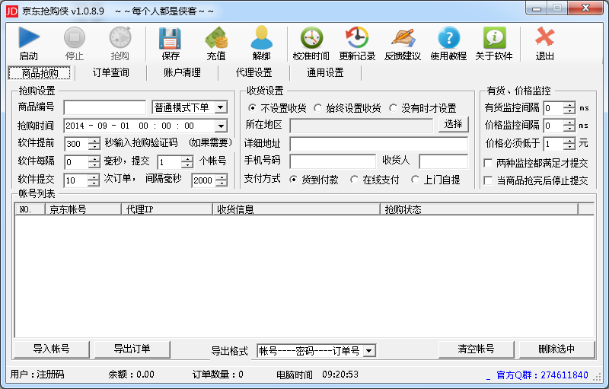Open the 官方Q群：274611840 link
This screenshot has height=389, width=609.
[x=542, y=375]
